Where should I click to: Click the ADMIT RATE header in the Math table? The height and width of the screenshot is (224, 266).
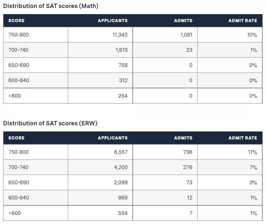(x=243, y=21)
